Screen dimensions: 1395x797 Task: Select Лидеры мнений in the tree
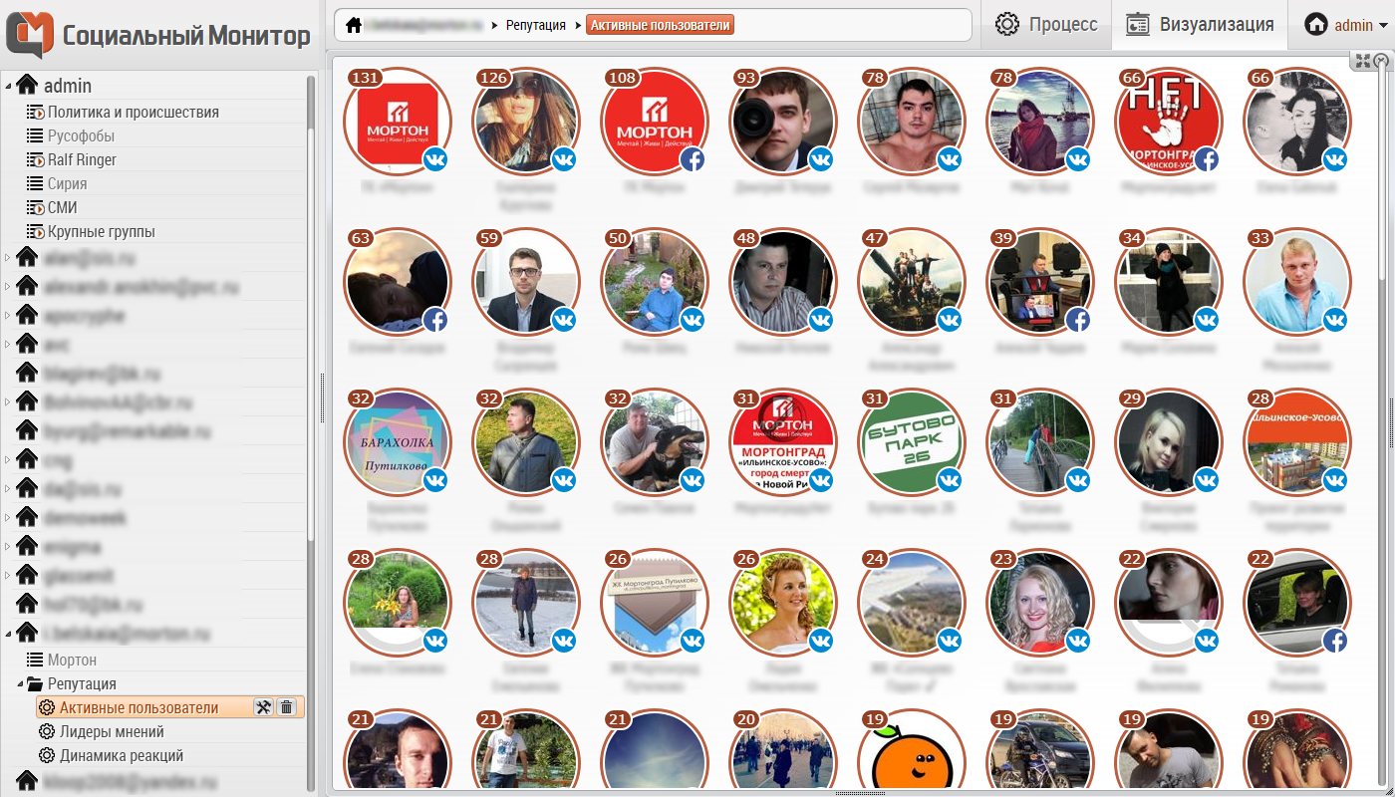point(112,731)
